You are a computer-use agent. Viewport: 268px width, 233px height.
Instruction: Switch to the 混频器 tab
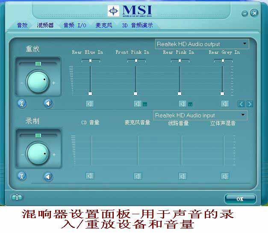(x=45, y=25)
